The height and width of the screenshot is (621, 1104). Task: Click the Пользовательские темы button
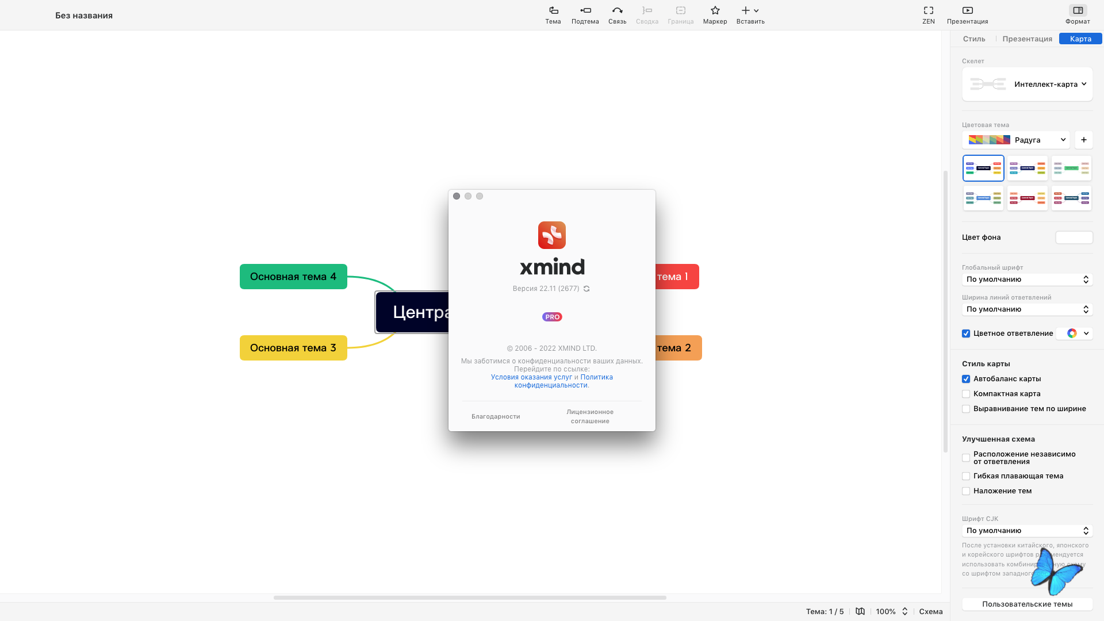tap(1027, 604)
